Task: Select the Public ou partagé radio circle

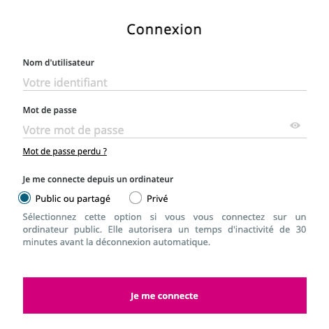Action: click(24, 198)
